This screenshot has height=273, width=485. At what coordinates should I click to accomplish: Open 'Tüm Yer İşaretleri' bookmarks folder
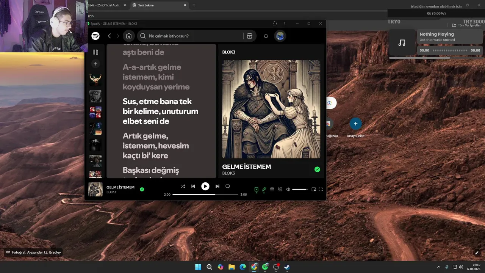(466, 25)
